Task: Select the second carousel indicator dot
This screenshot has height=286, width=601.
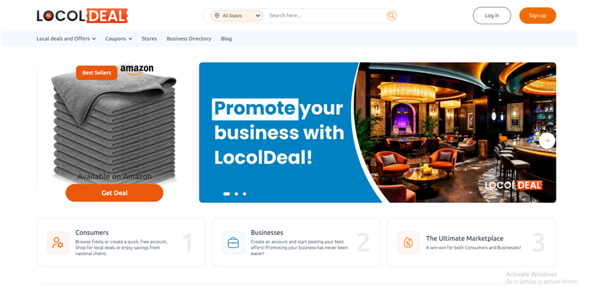Action: (236, 194)
